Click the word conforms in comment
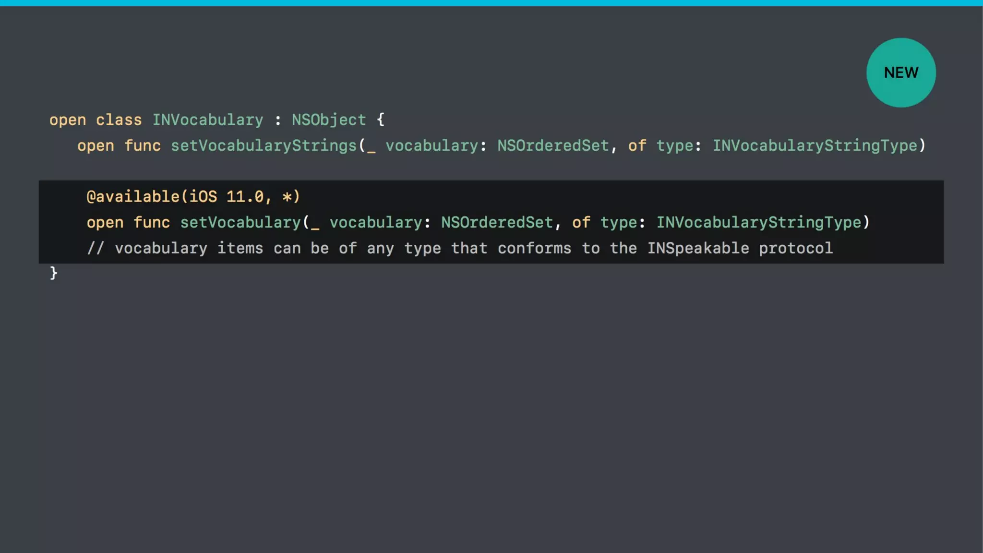983x553 pixels. 534,248
